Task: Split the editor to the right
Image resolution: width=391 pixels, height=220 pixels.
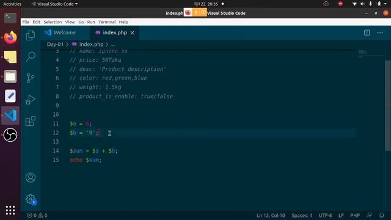Action: [367, 32]
